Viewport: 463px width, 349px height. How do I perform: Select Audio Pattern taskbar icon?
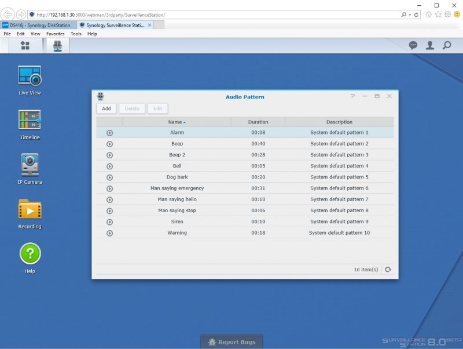pos(57,46)
